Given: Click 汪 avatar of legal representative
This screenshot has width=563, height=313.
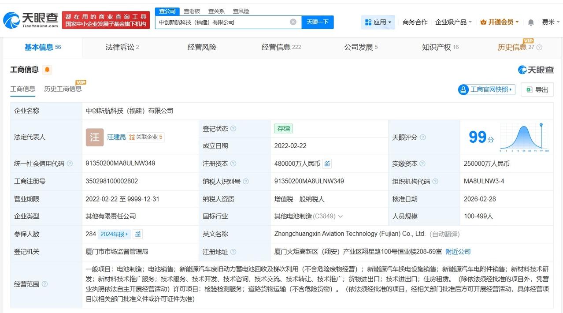Looking at the screenshot, I should click(94, 137).
